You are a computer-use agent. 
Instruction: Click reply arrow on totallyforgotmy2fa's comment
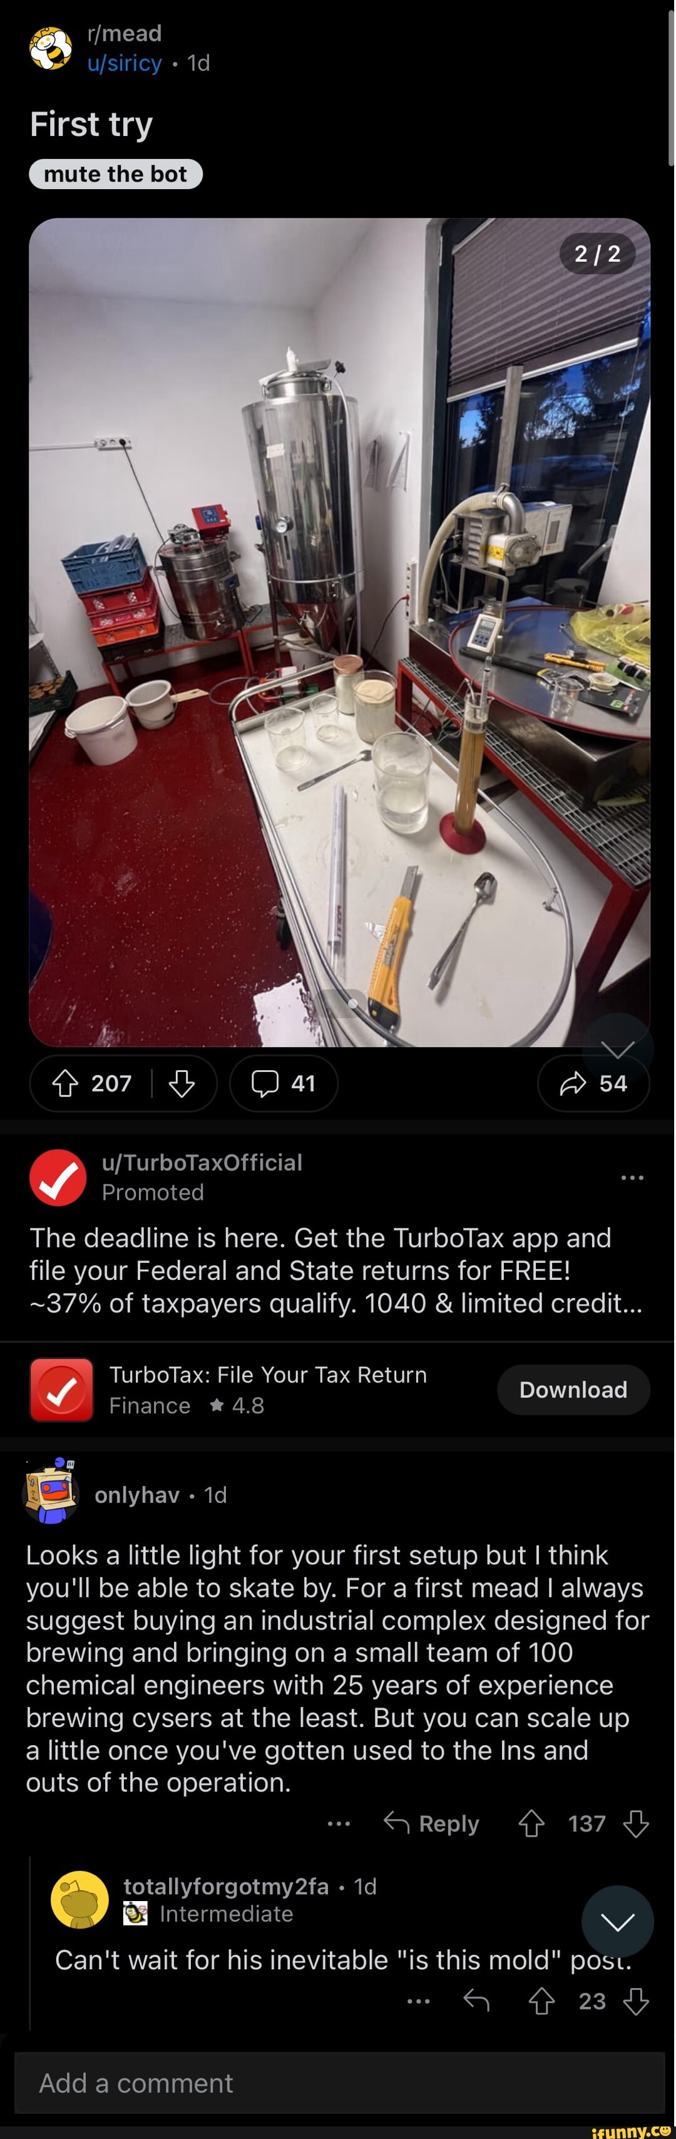tap(477, 2001)
